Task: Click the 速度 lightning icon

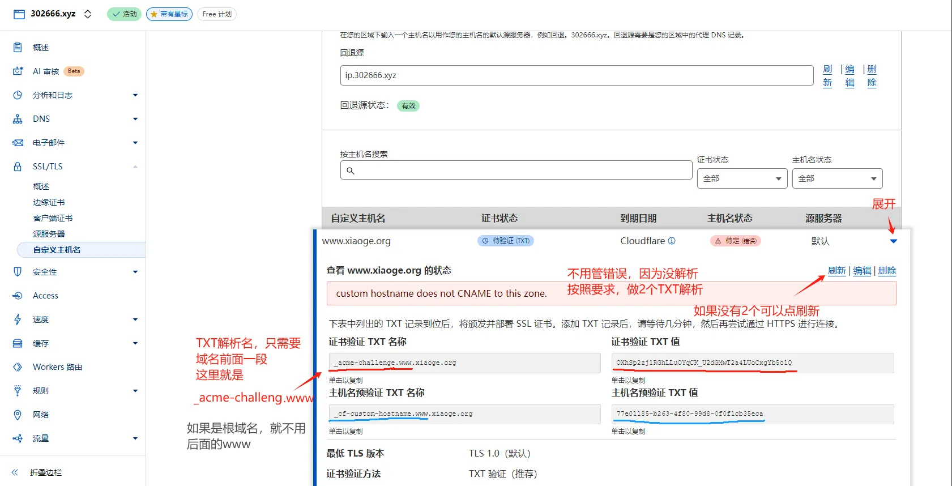Action: [x=18, y=319]
